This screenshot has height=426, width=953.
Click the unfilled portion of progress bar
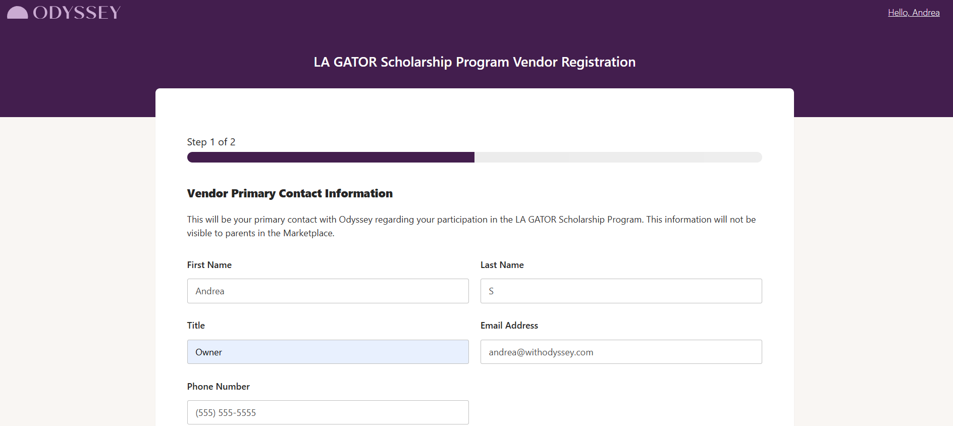tap(618, 157)
